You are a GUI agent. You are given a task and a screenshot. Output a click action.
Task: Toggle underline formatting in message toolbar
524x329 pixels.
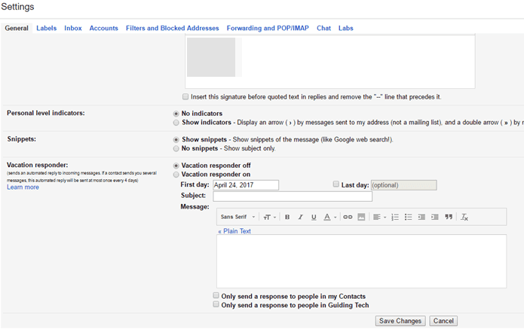(314, 218)
